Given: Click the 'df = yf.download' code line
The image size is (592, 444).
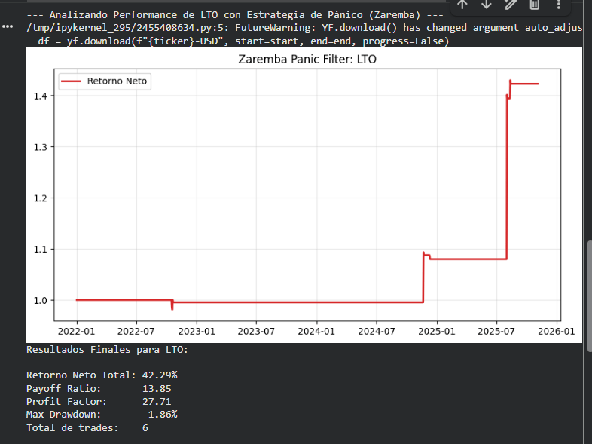Looking at the screenshot, I should point(243,41).
